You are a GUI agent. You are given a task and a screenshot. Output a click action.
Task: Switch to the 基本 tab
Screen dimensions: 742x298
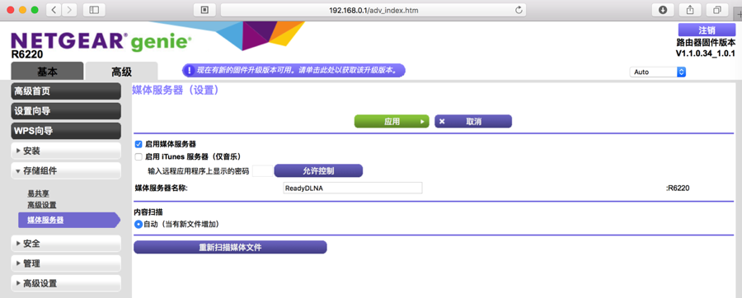click(x=47, y=72)
